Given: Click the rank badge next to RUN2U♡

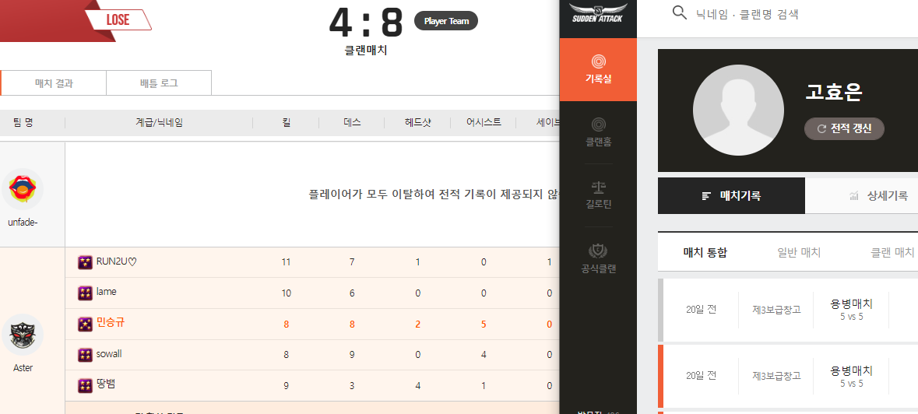Looking at the screenshot, I should pyautogui.click(x=85, y=262).
